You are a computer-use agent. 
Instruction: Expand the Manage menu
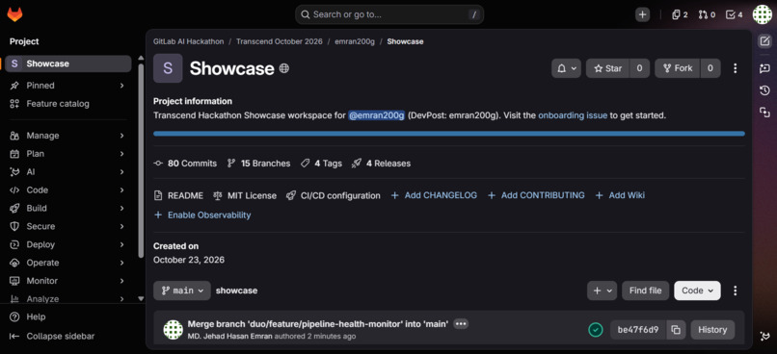pos(68,136)
